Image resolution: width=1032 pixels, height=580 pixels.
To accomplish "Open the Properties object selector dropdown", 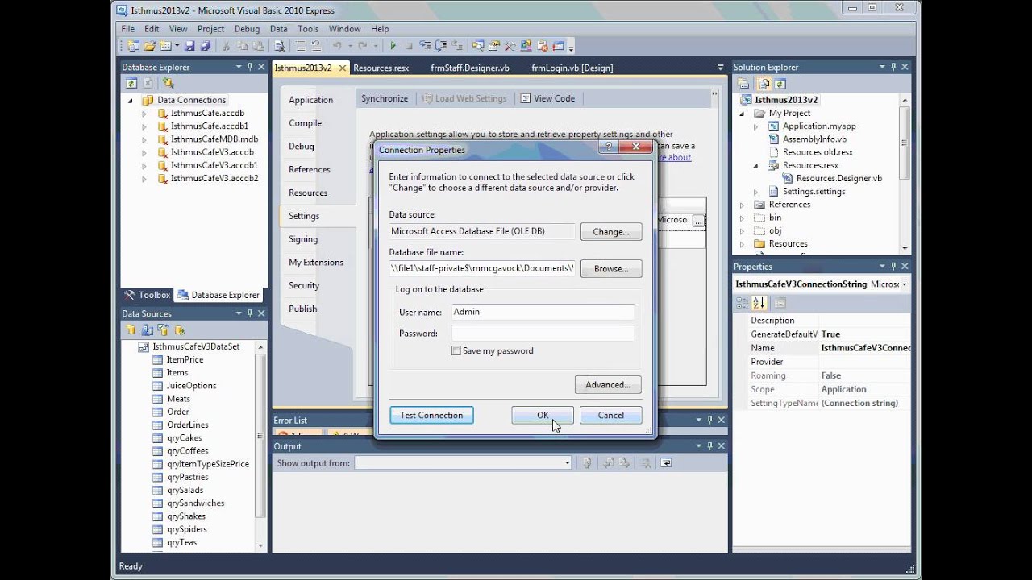I will point(905,284).
